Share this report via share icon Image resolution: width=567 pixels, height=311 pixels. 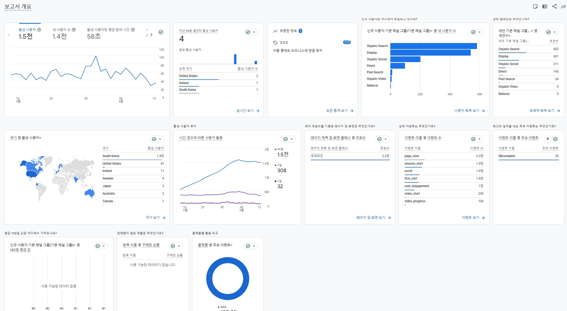554,6
